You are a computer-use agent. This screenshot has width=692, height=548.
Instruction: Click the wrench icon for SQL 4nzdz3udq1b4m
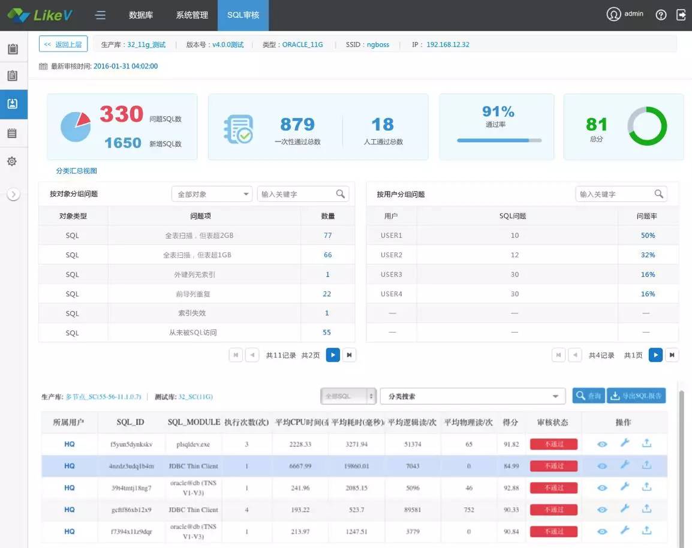click(624, 465)
